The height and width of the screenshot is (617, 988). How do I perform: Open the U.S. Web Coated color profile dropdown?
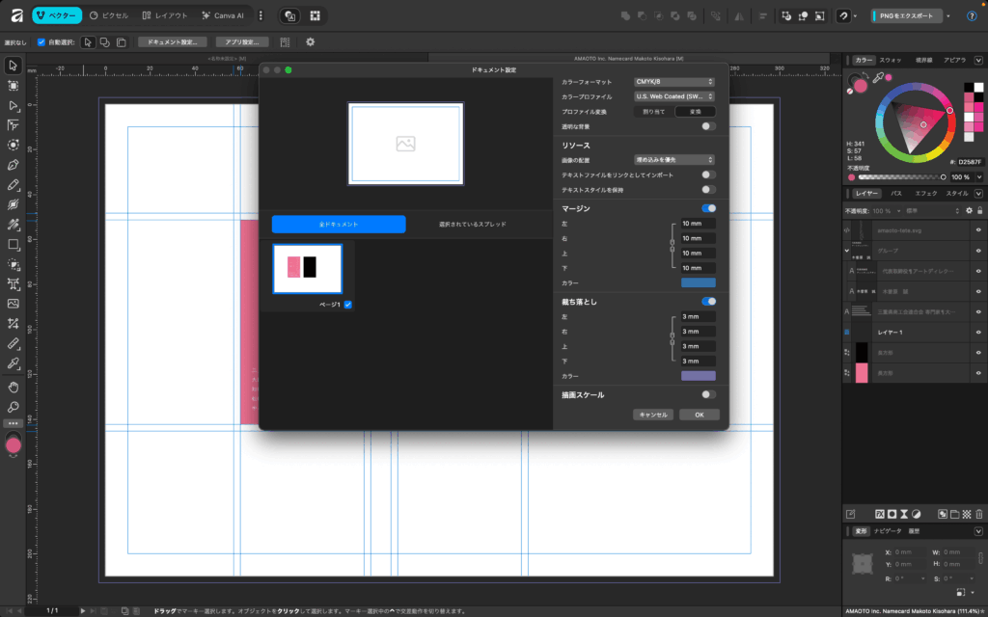click(673, 96)
